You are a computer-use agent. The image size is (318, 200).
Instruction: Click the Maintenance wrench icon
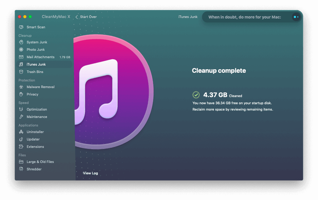tap(21, 117)
